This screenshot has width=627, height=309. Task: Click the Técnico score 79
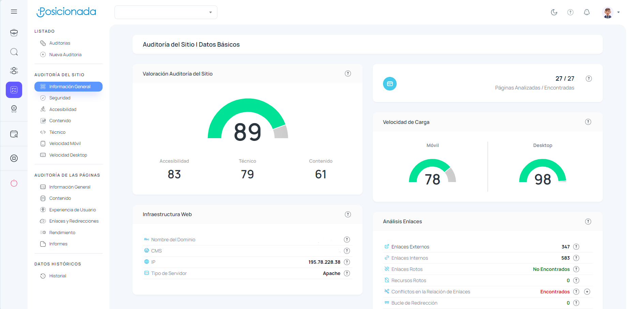247,174
